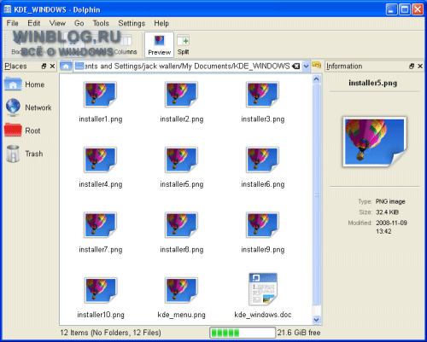Click the installer8.png file name label
The height and width of the screenshot is (342, 427).
pos(182,250)
